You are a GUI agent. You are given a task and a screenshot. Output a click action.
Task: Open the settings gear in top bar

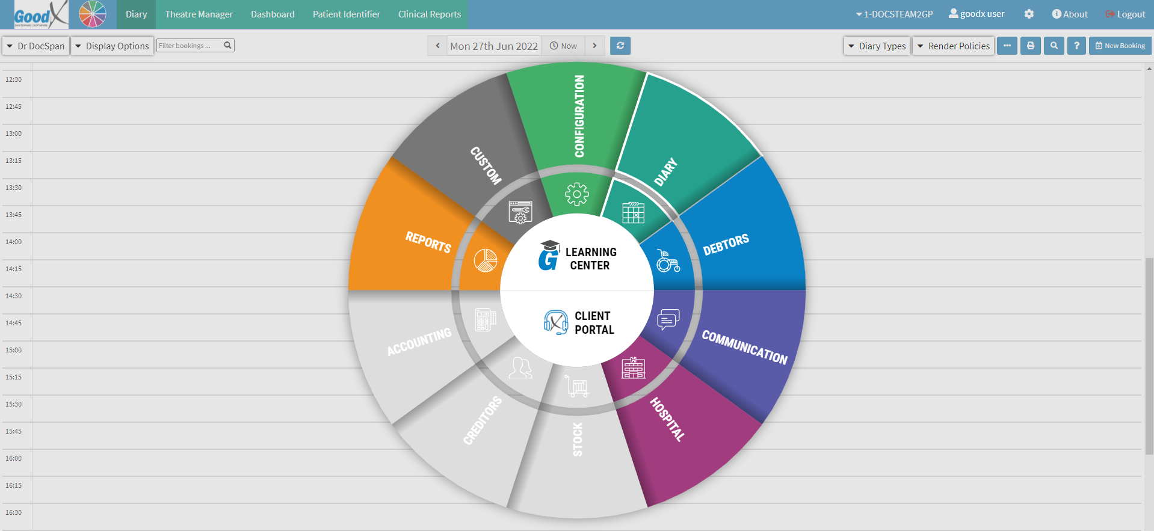coord(1029,14)
